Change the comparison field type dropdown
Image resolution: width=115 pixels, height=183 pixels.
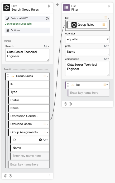click(x=106, y=59)
